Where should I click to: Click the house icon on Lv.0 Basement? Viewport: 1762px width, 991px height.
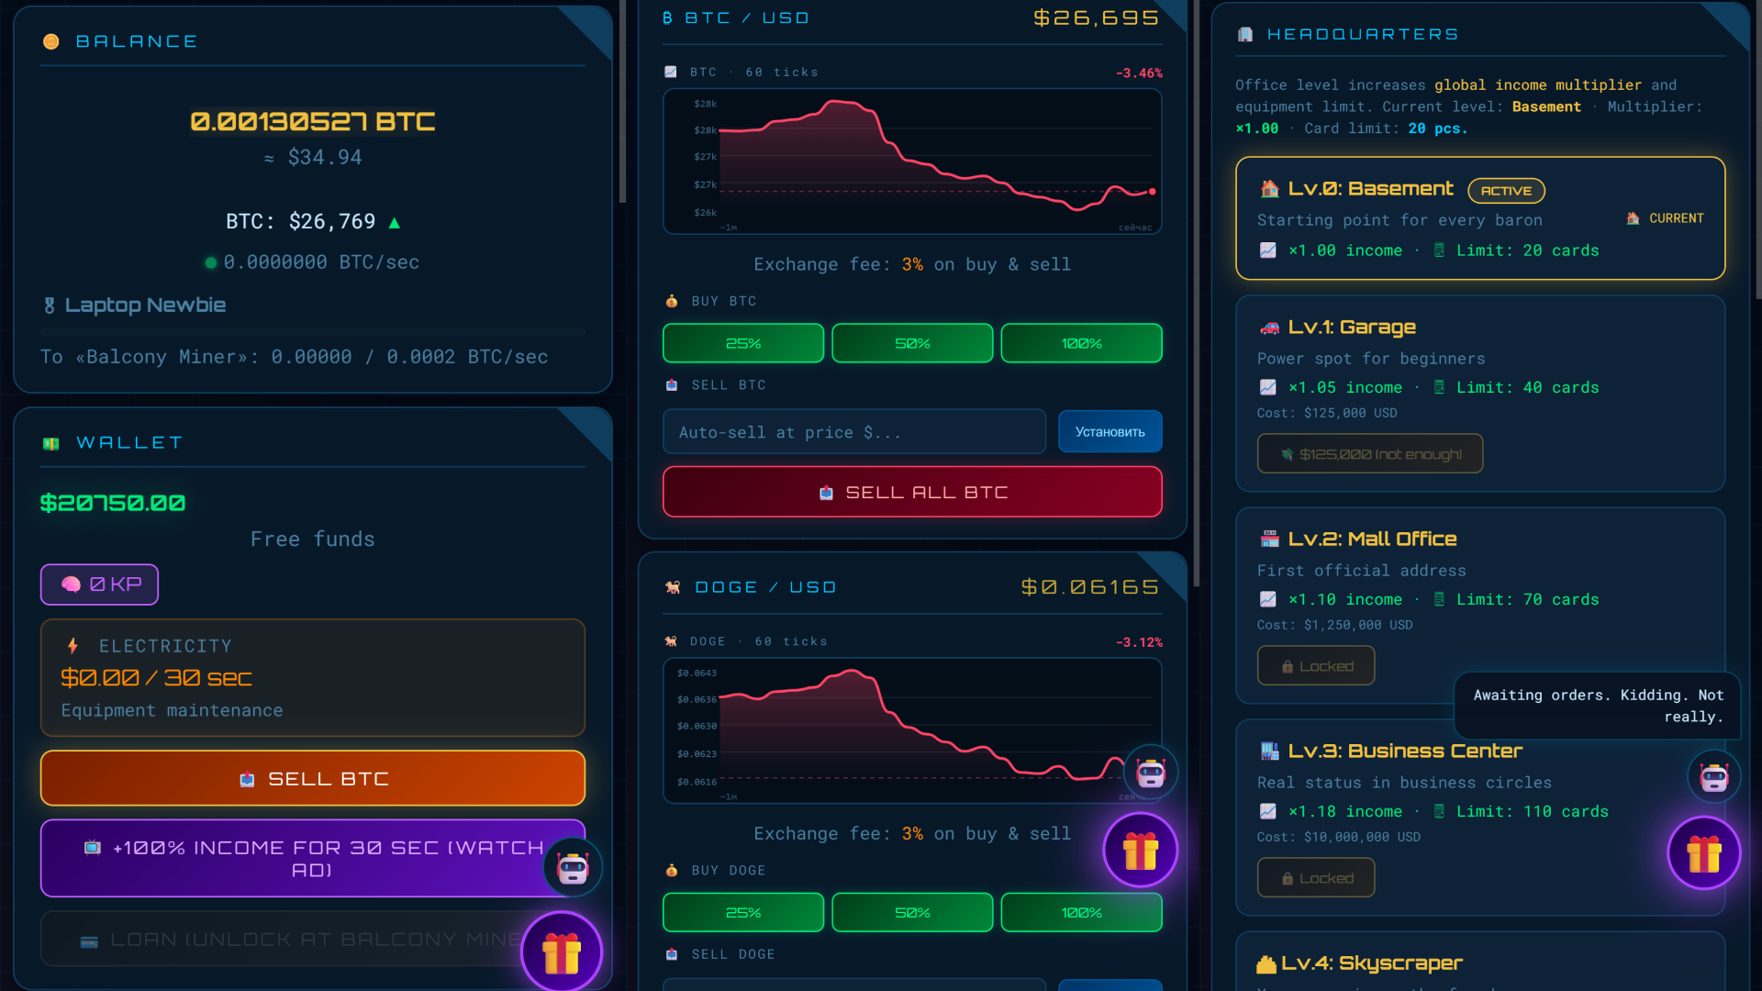pyautogui.click(x=1270, y=189)
